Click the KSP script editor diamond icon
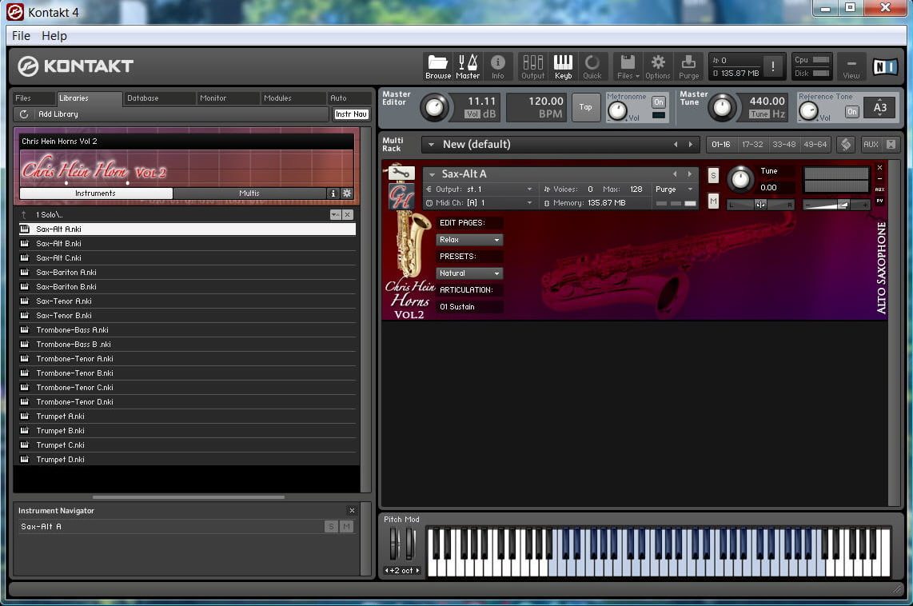 coord(846,145)
